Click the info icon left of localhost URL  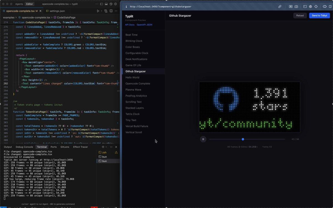126,7
